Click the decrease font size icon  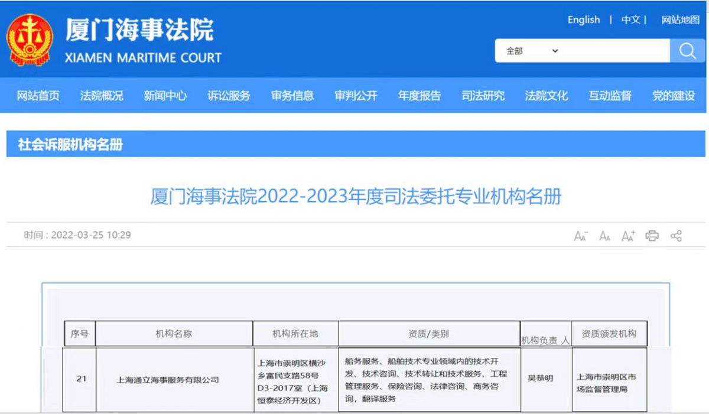coord(580,235)
